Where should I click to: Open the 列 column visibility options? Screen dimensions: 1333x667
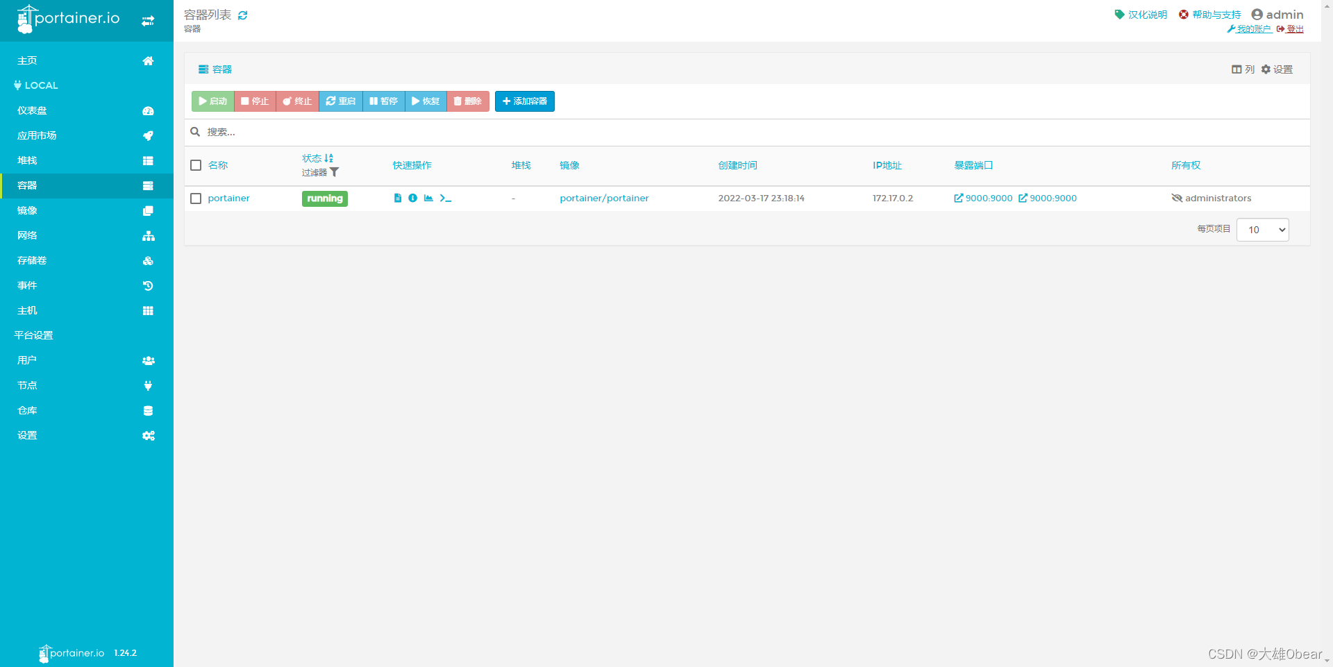(x=1243, y=69)
